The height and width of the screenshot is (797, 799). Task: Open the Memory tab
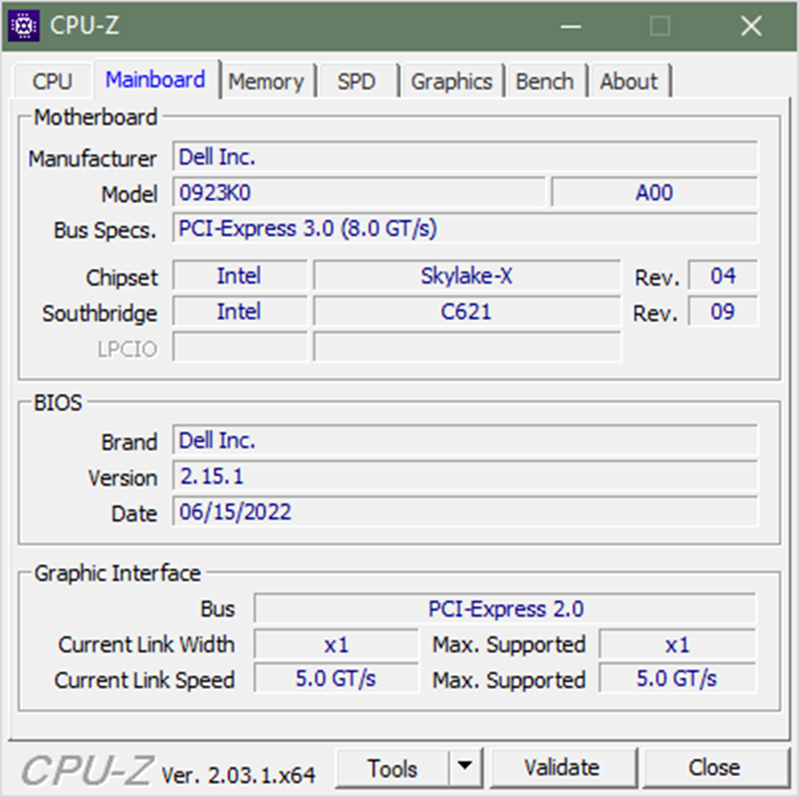click(267, 81)
